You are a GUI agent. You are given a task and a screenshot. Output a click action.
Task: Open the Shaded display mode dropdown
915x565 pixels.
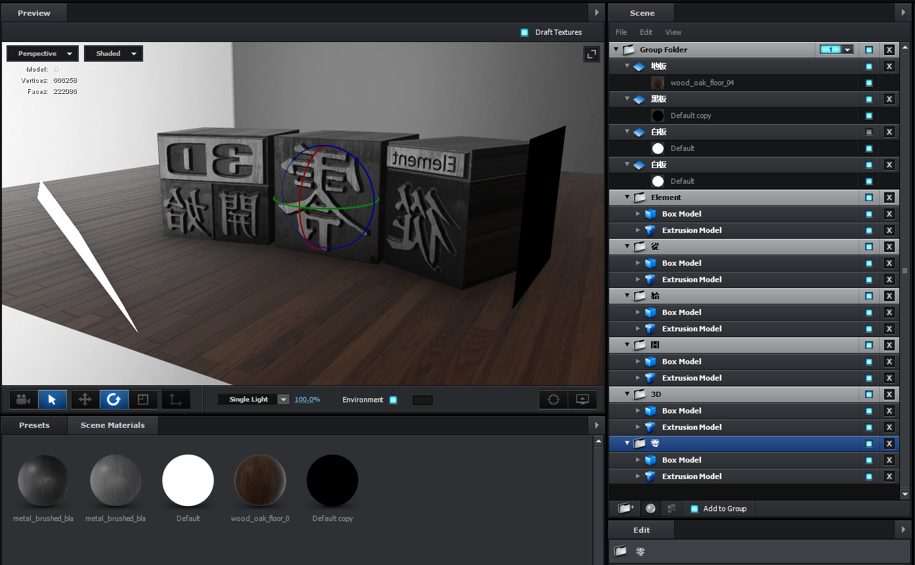pyautogui.click(x=114, y=54)
